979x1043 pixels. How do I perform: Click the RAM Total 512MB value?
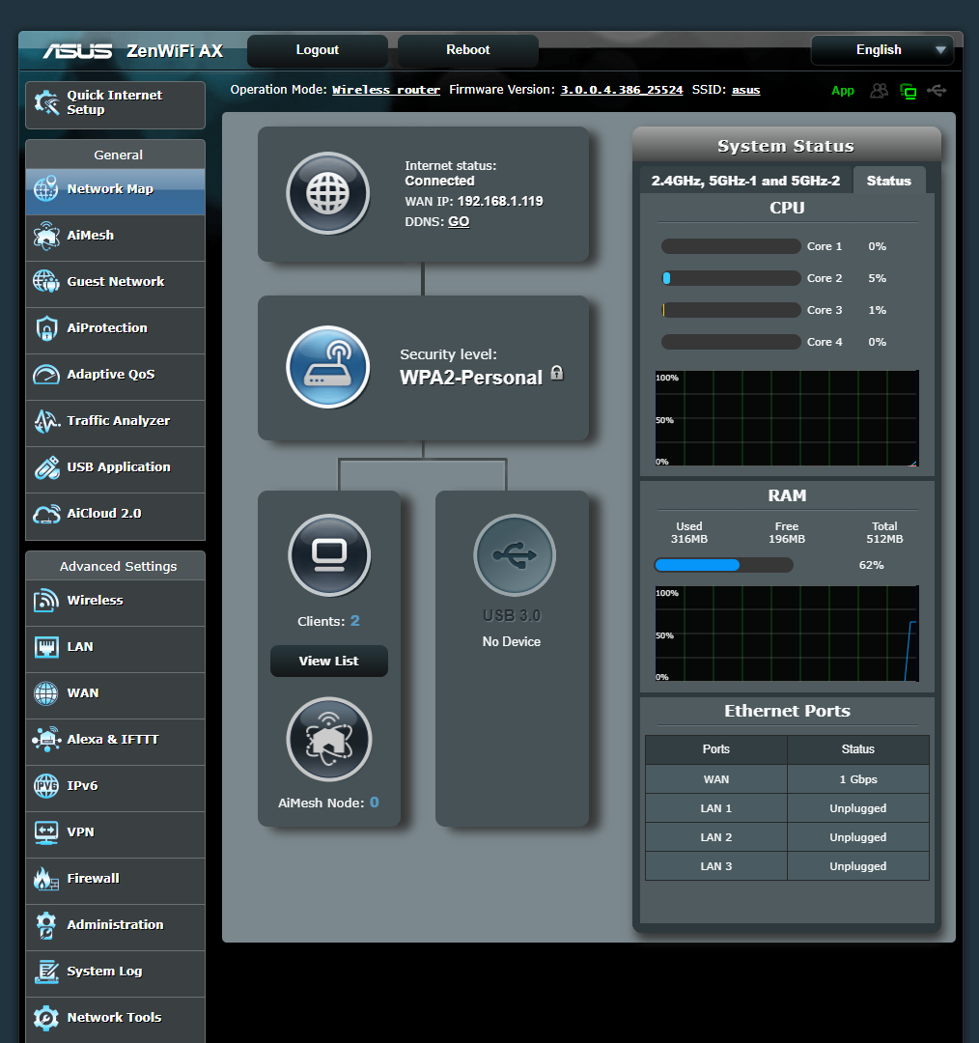pyautogui.click(x=884, y=539)
